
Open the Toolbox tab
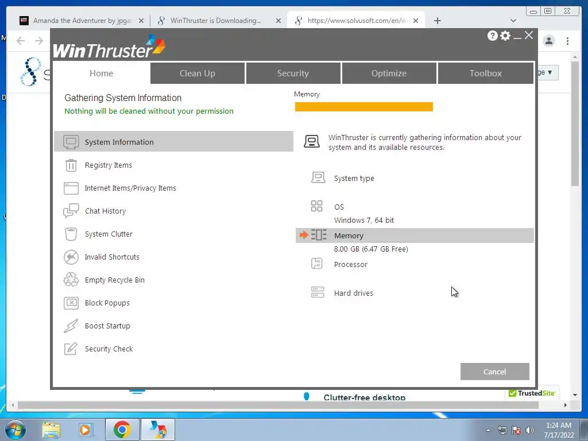pyautogui.click(x=486, y=73)
